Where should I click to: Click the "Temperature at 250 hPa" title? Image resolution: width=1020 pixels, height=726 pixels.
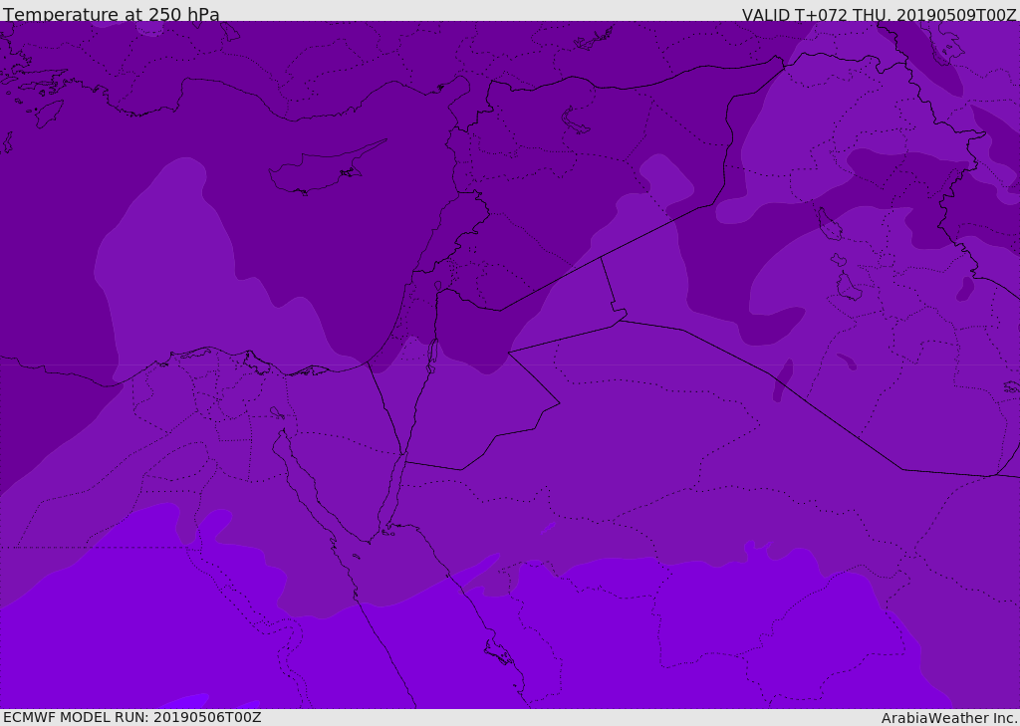(112, 15)
